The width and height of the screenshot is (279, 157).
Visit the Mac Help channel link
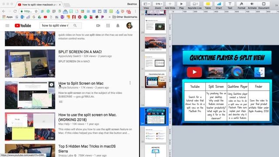(x=64, y=124)
